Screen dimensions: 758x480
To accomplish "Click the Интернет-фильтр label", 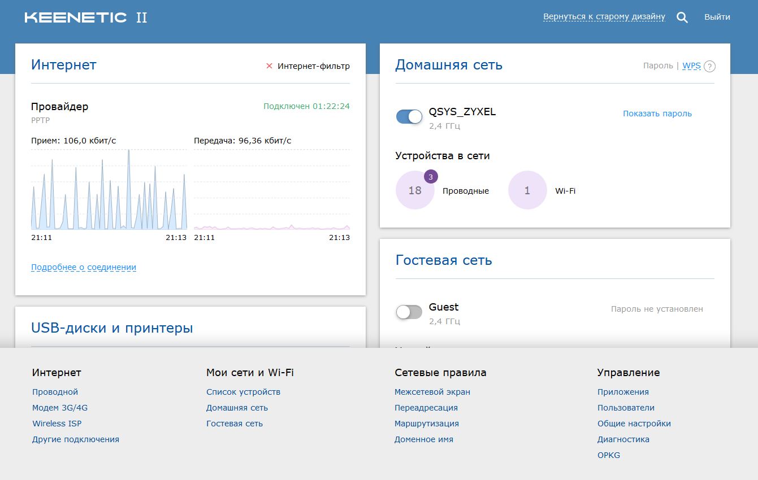I will pos(314,66).
